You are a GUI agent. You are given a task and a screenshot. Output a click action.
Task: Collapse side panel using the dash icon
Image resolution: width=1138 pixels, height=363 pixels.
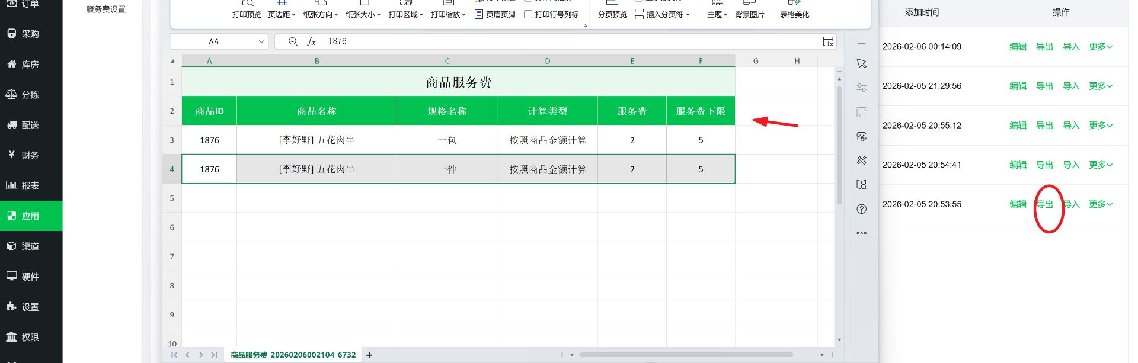click(862, 44)
